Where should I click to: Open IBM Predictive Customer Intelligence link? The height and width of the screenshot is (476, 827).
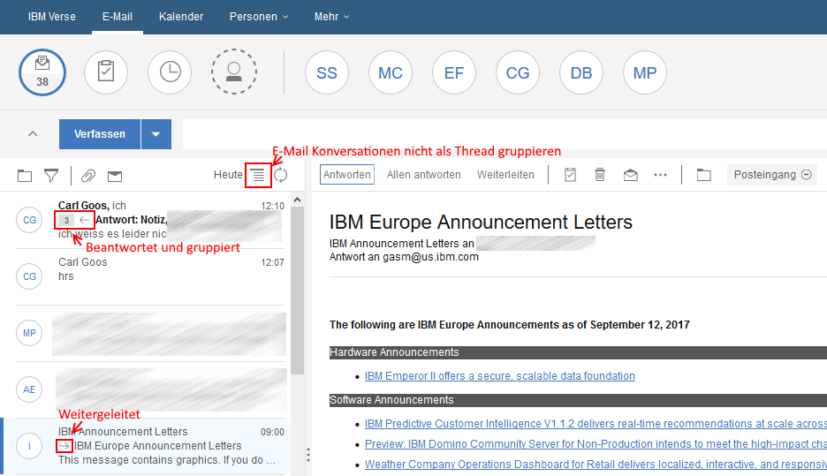click(x=596, y=423)
